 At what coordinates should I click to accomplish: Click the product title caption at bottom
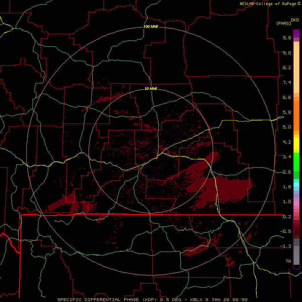(153, 300)
